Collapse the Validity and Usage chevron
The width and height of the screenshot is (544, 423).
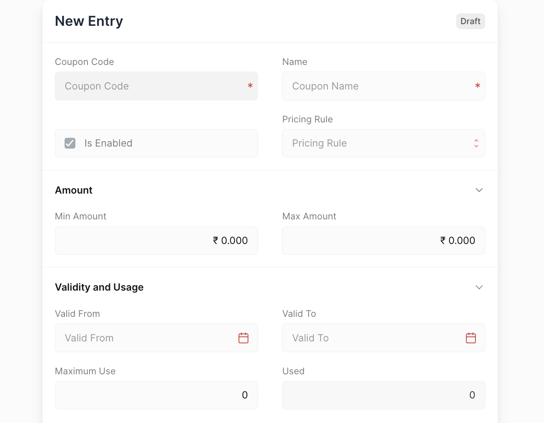479,287
